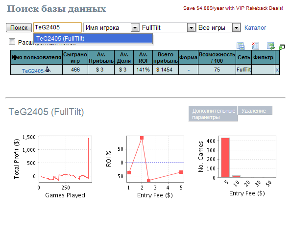Click the Поиск базы данных title
Screen dimensions: 291x237
(x=56, y=9)
